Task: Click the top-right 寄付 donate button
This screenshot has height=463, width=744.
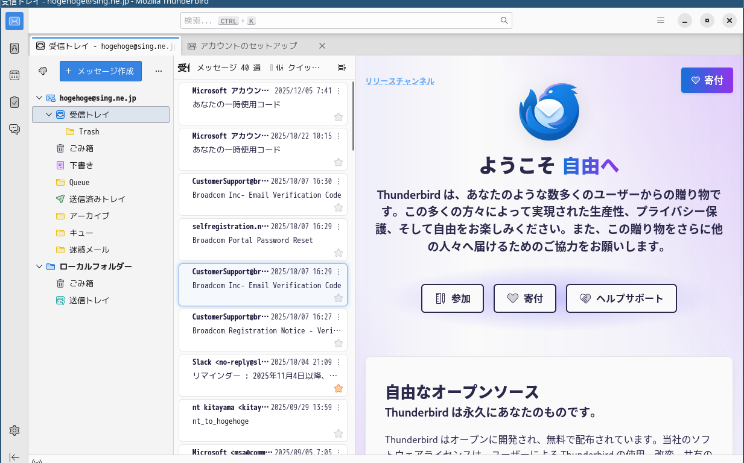Action: pyautogui.click(x=707, y=80)
